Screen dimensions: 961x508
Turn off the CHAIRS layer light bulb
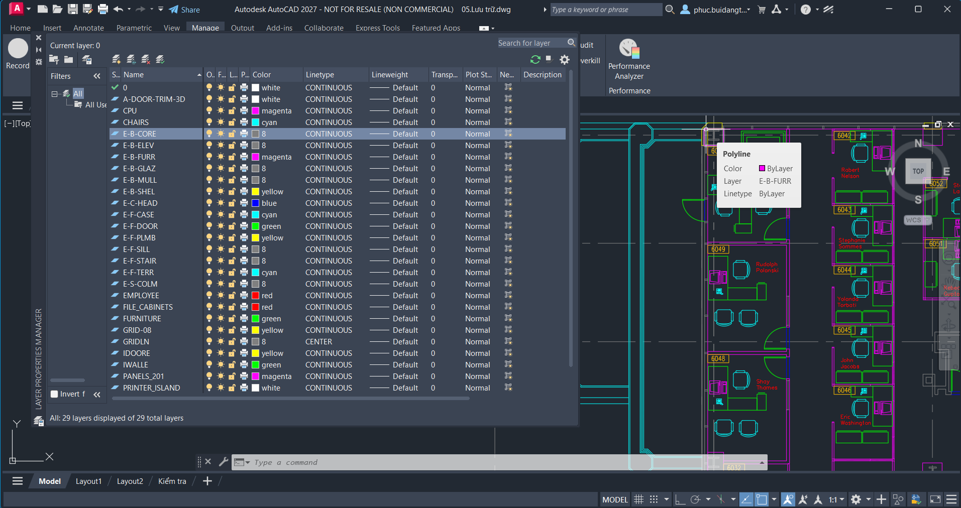[209, 122]
